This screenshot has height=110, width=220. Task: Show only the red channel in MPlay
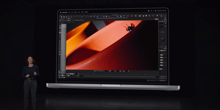[96, 71]
